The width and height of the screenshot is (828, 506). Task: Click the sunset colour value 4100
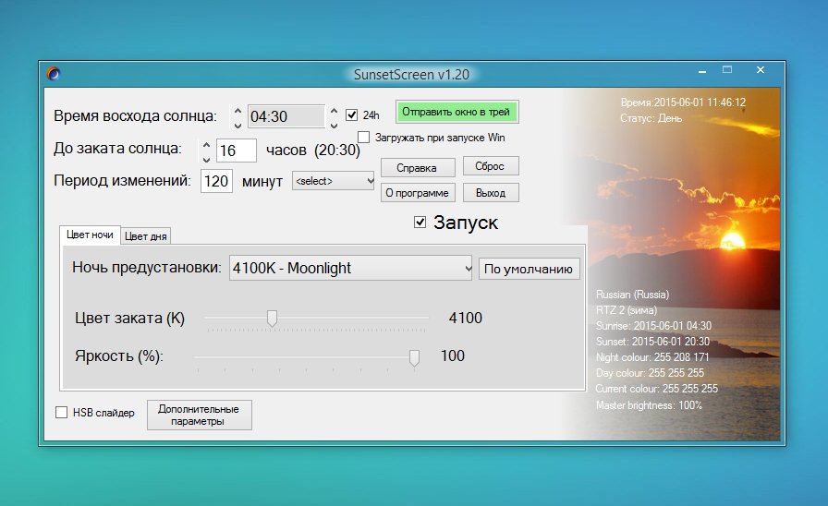pos(465,318)
